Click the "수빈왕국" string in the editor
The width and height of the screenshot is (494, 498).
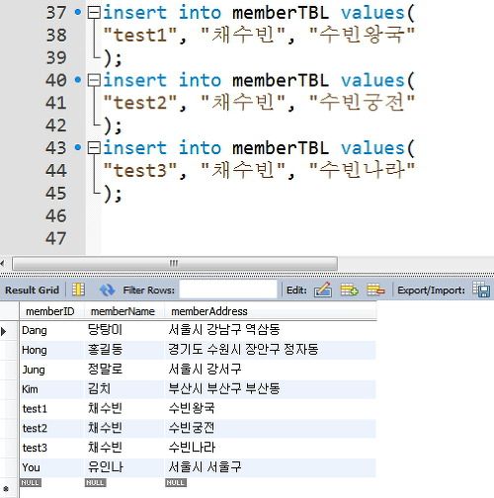click(362, 35)
